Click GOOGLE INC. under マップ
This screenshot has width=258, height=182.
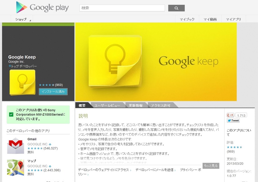pyautogui.click(x=38, y=166)
